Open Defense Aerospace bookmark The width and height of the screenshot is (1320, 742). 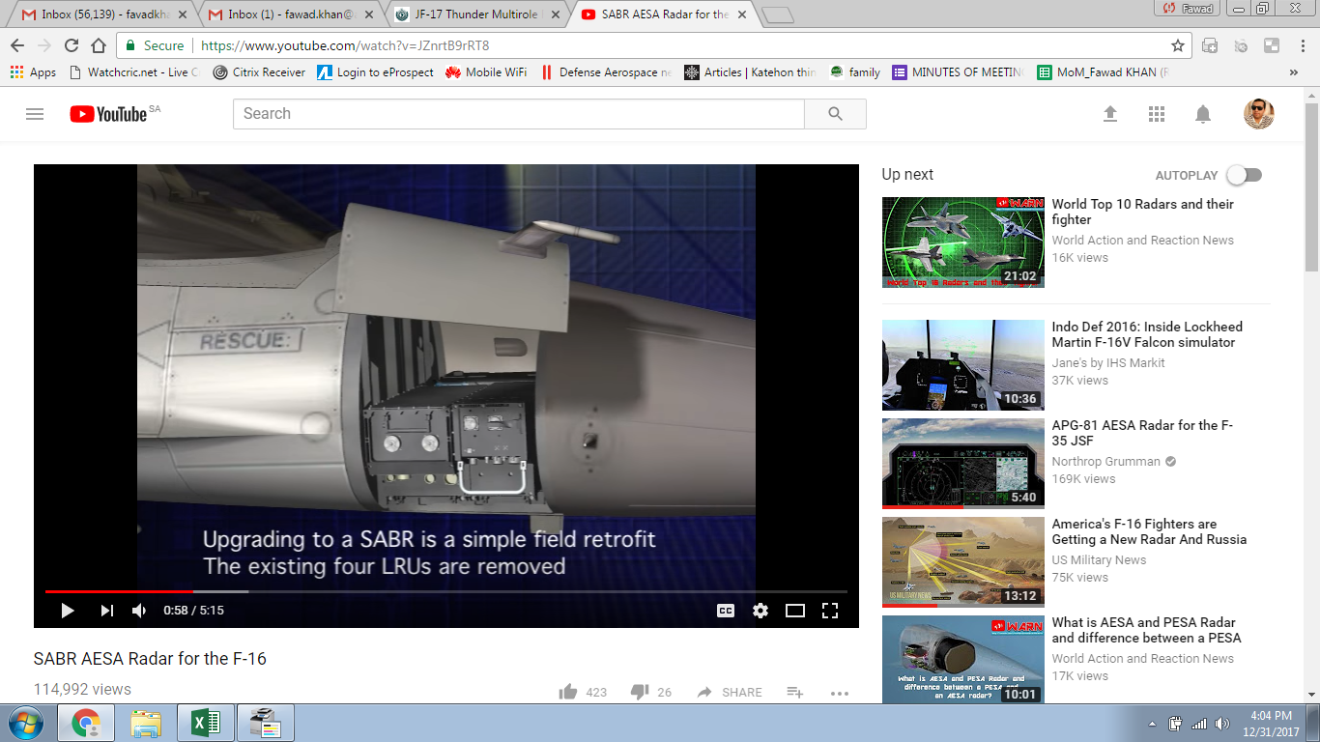click(x=605, y=72)
